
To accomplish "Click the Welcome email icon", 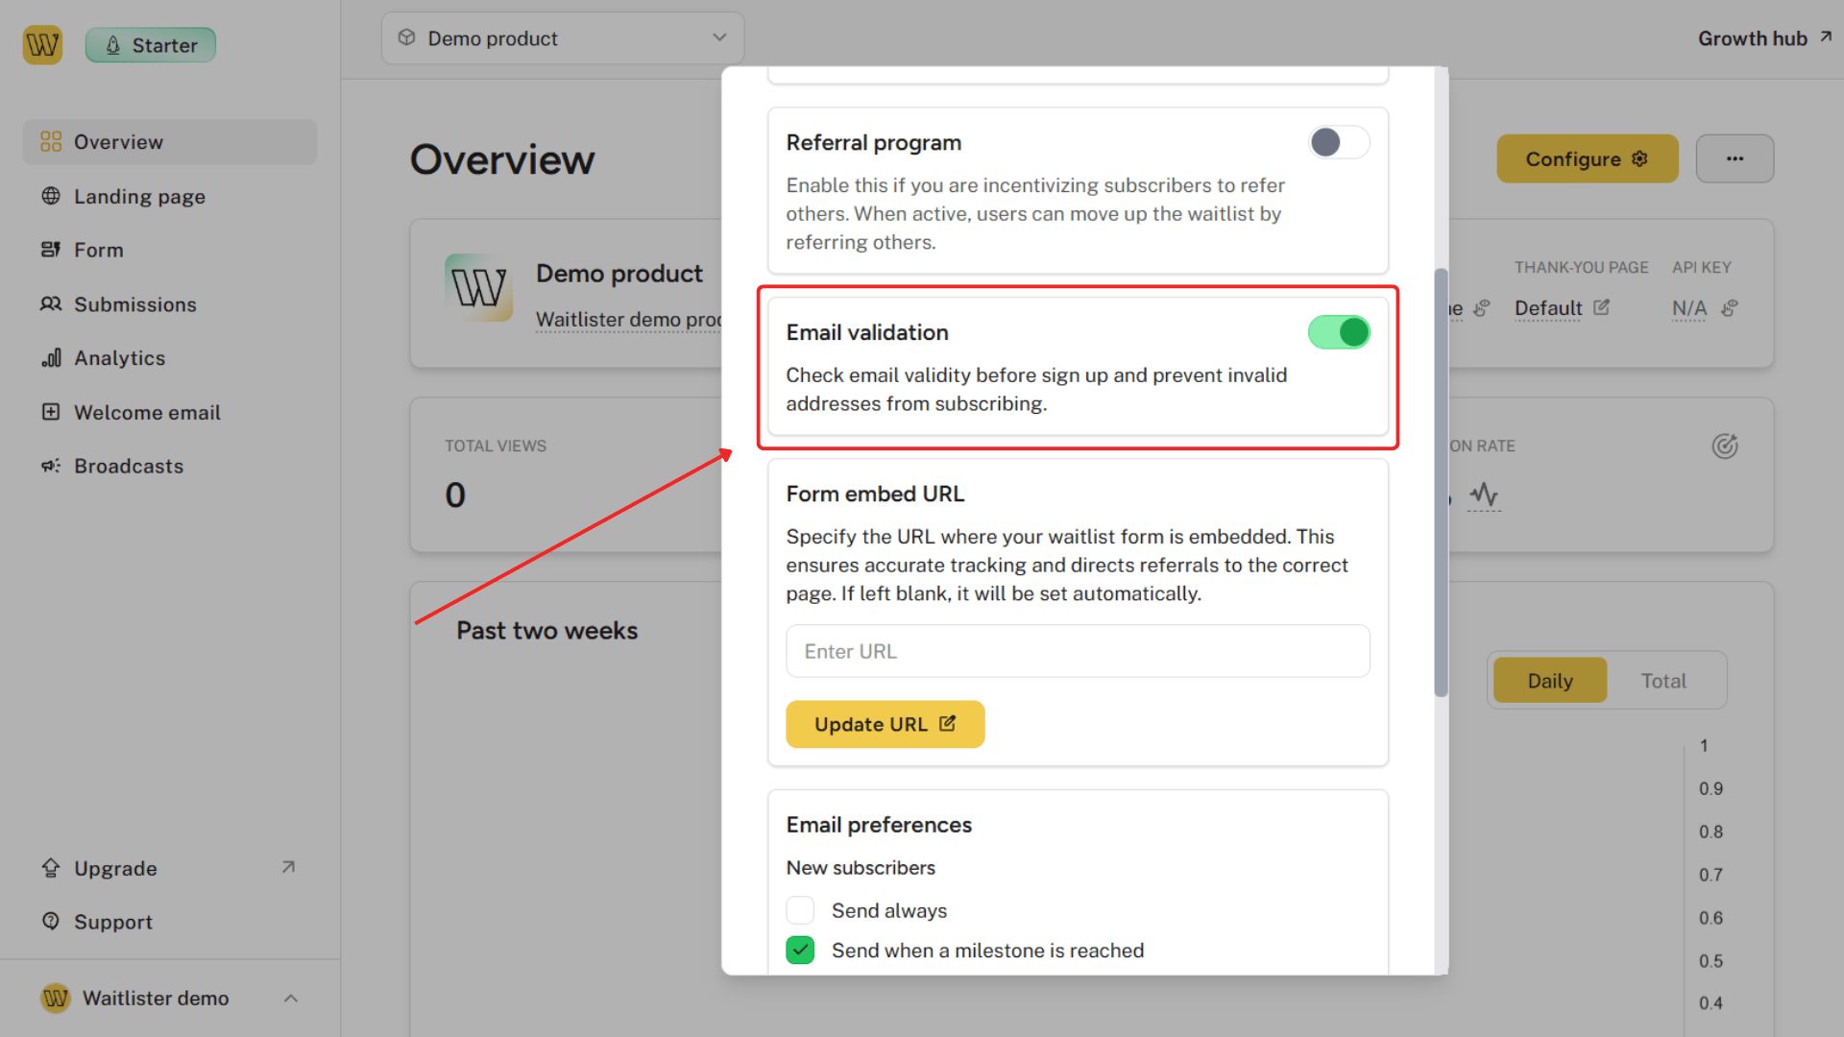I will tap(51, 412).
